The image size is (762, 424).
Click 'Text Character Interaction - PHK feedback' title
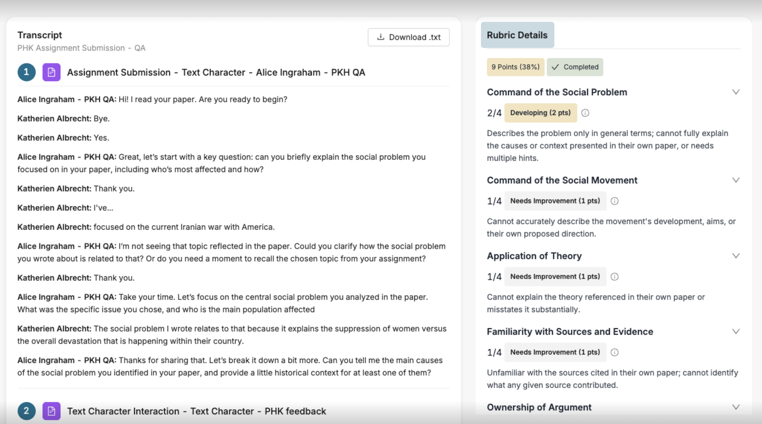tap(196, 411)
